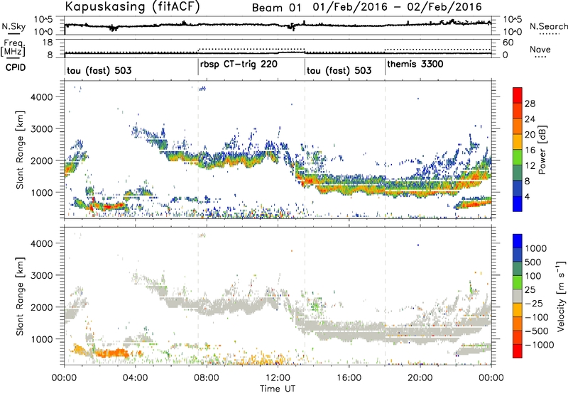Select the 24 tick on power colorbar
The height and width of the screenshot is (393, 568).
530,119
